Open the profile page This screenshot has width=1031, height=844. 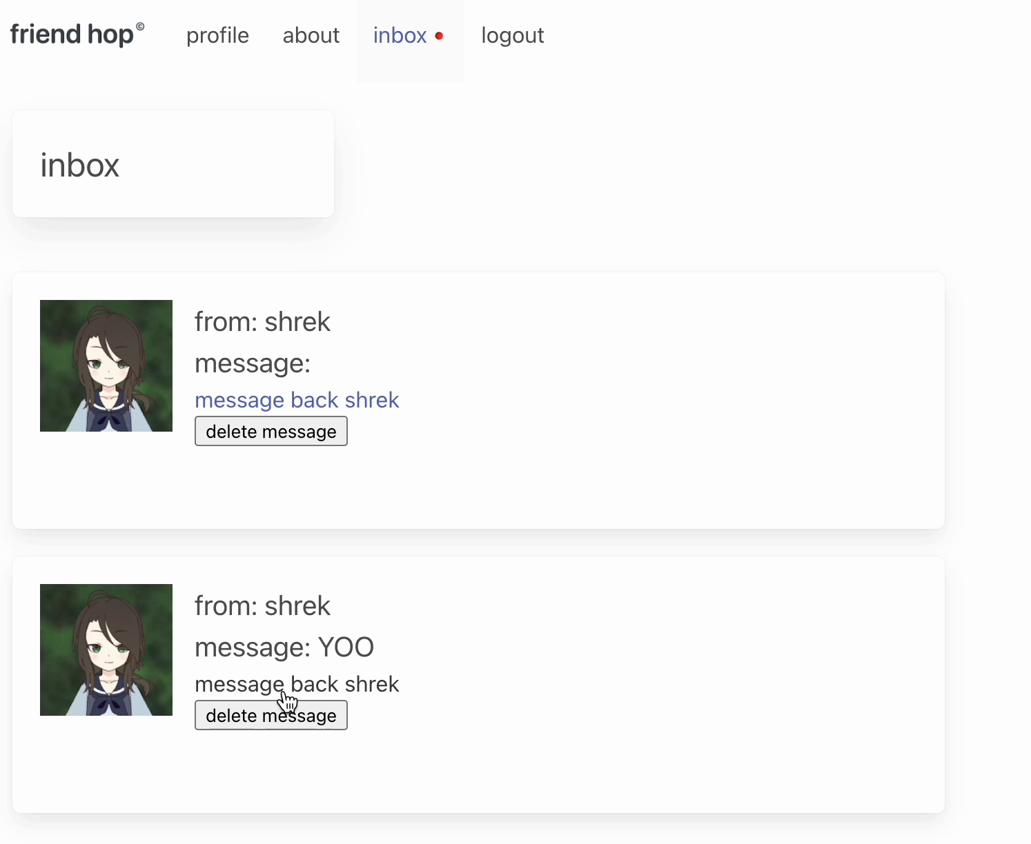point(217,35)
